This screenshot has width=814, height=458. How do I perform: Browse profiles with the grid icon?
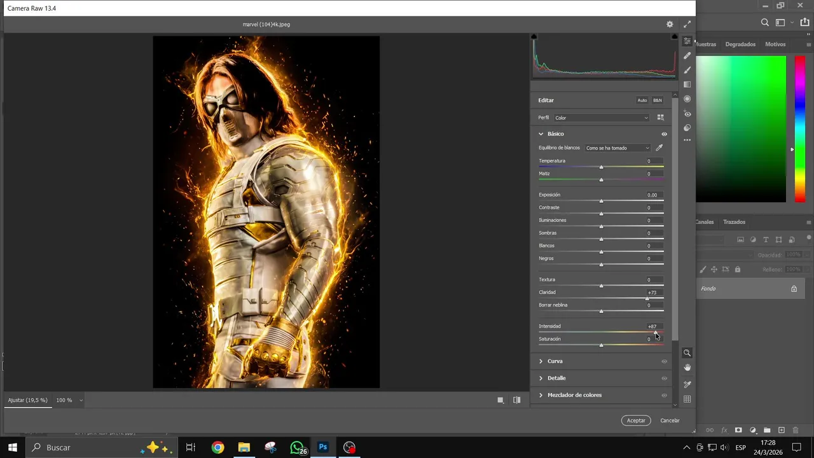click(660, 118)
